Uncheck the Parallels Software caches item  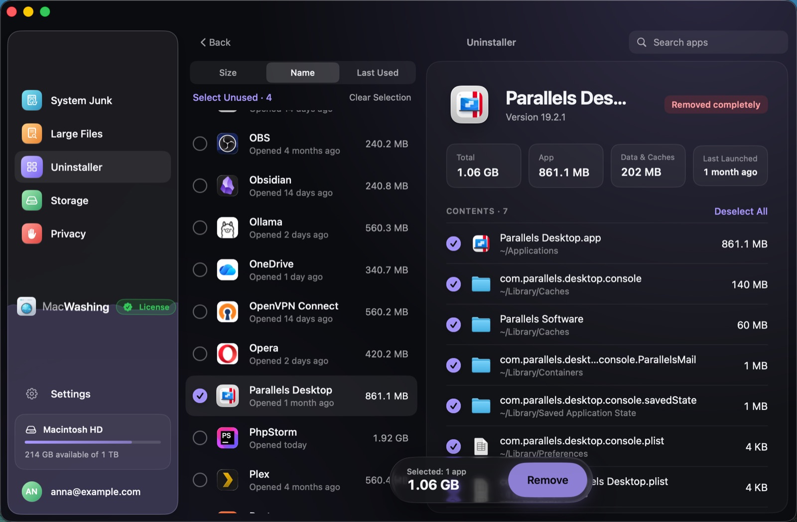tap(453, 325)
